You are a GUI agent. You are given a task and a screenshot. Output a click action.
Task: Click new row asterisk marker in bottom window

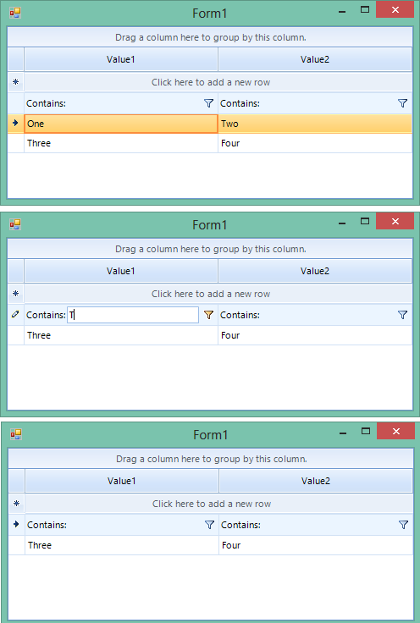(x=16, y=504)
